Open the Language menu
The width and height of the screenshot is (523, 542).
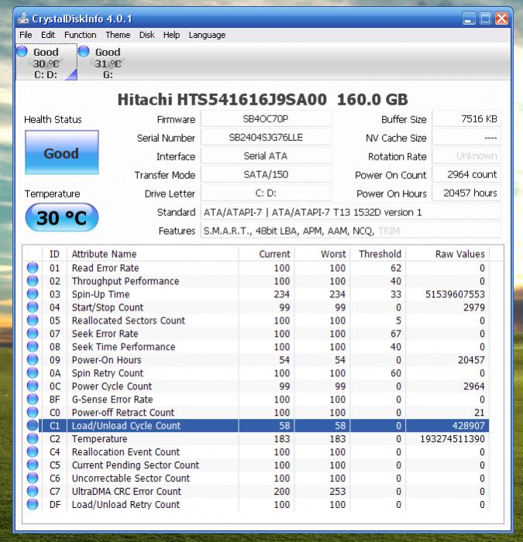coord(207,35)
